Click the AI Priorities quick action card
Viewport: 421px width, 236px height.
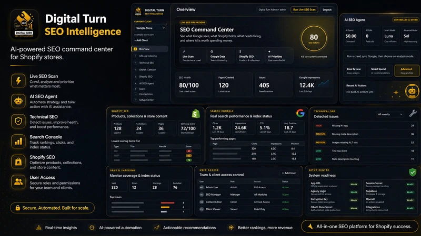[279, 56]
